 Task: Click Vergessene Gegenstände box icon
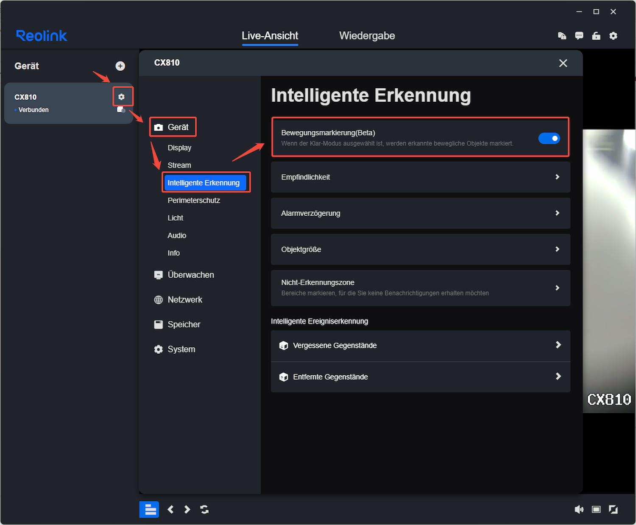pos(284,345)
